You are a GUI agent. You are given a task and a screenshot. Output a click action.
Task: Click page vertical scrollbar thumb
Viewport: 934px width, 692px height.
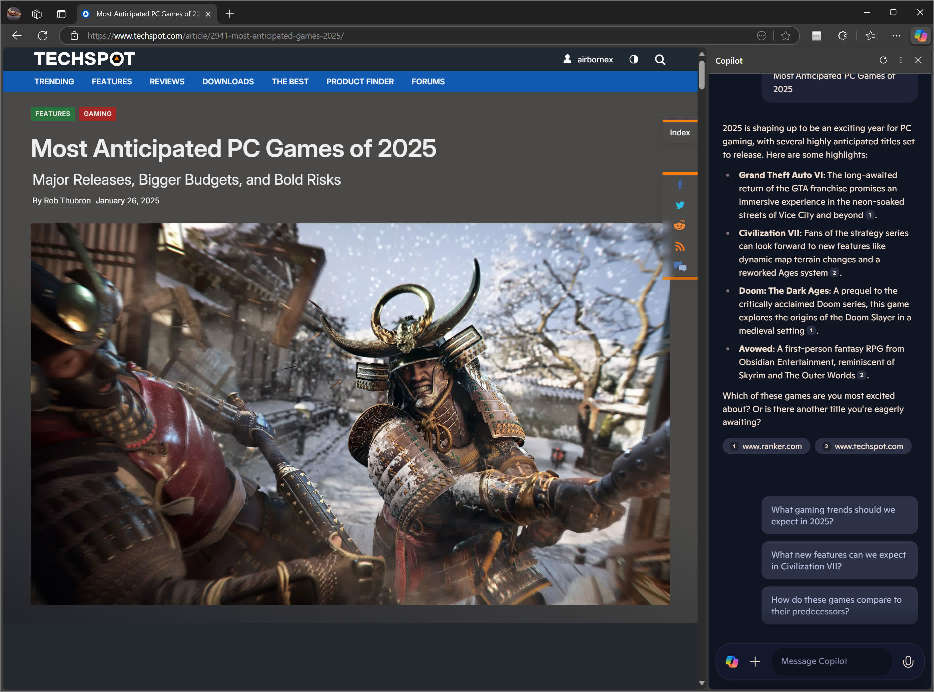(x=702, y=75)
